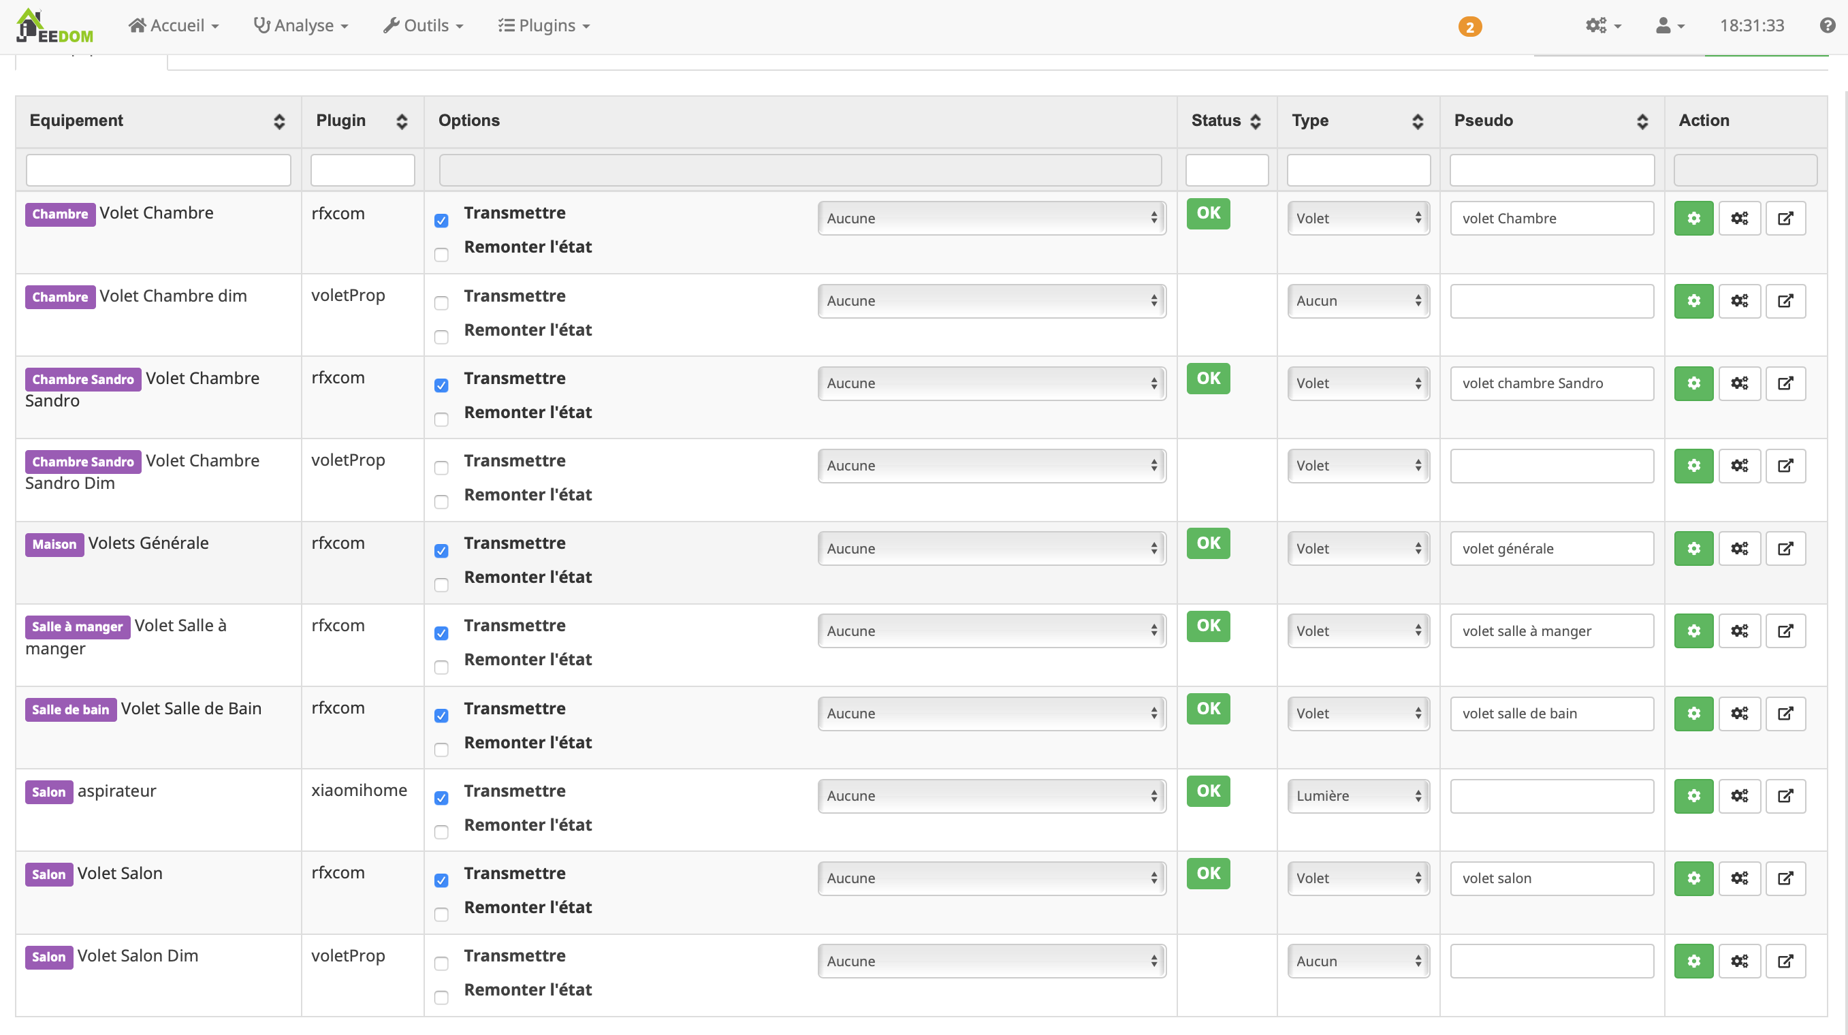Image resolution: width=1848 pixels, height=1035 pixels.
Task: Click the help question mark icon
Action: pyautogui.click(x=1827, y=26)
